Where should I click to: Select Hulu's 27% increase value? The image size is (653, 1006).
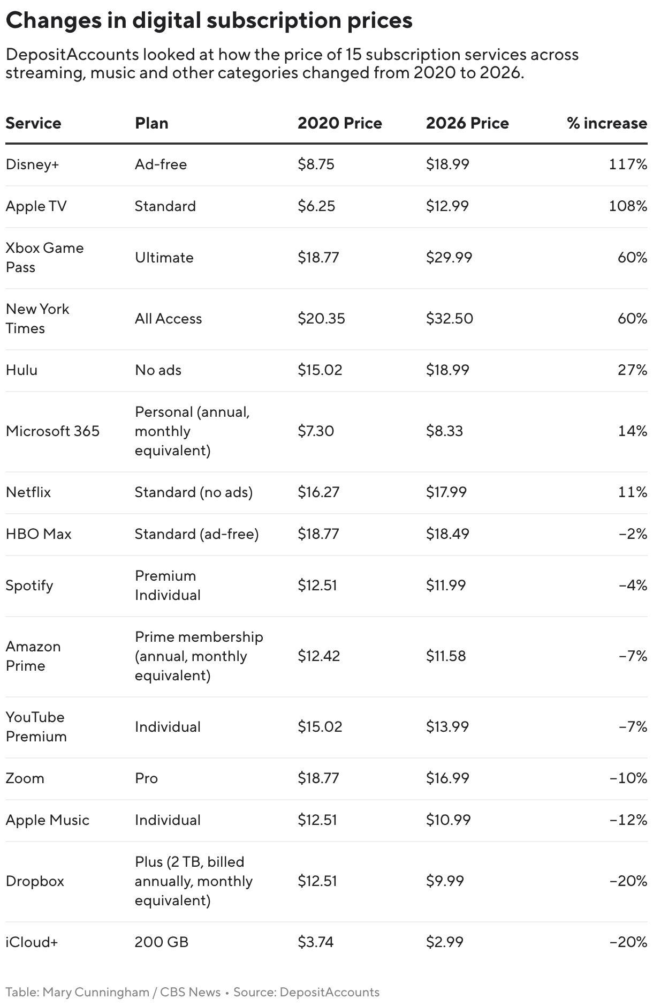coord(632,370)
